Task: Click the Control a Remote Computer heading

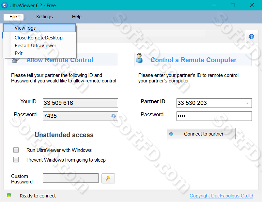Action: click(x=193, y=60)
